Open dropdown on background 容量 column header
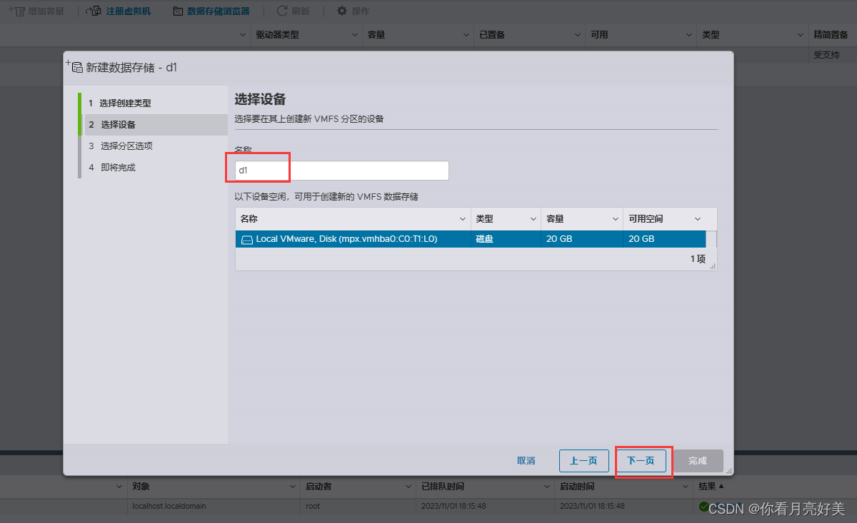857x523 pixels. pos(466,34)
